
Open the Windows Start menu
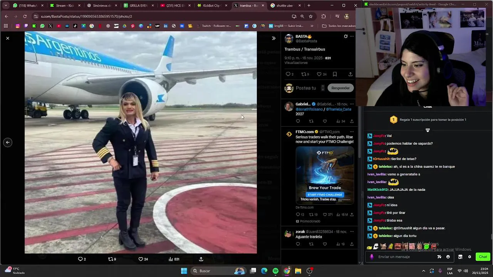click(x=184, y=271)
